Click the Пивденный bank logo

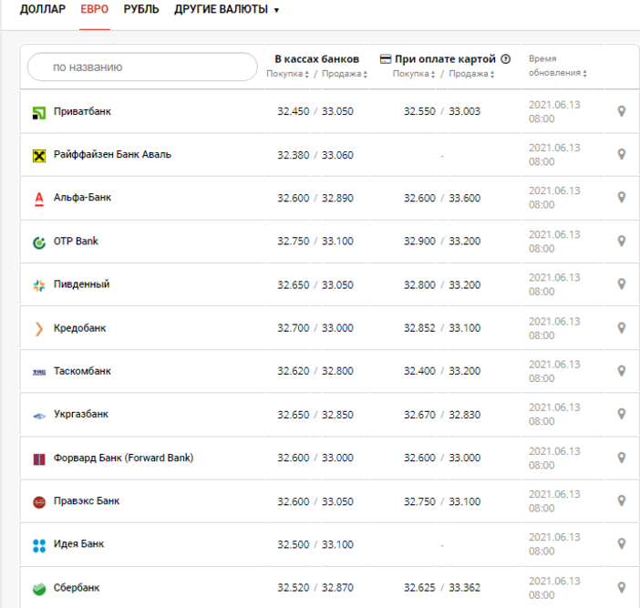[39, 285]
